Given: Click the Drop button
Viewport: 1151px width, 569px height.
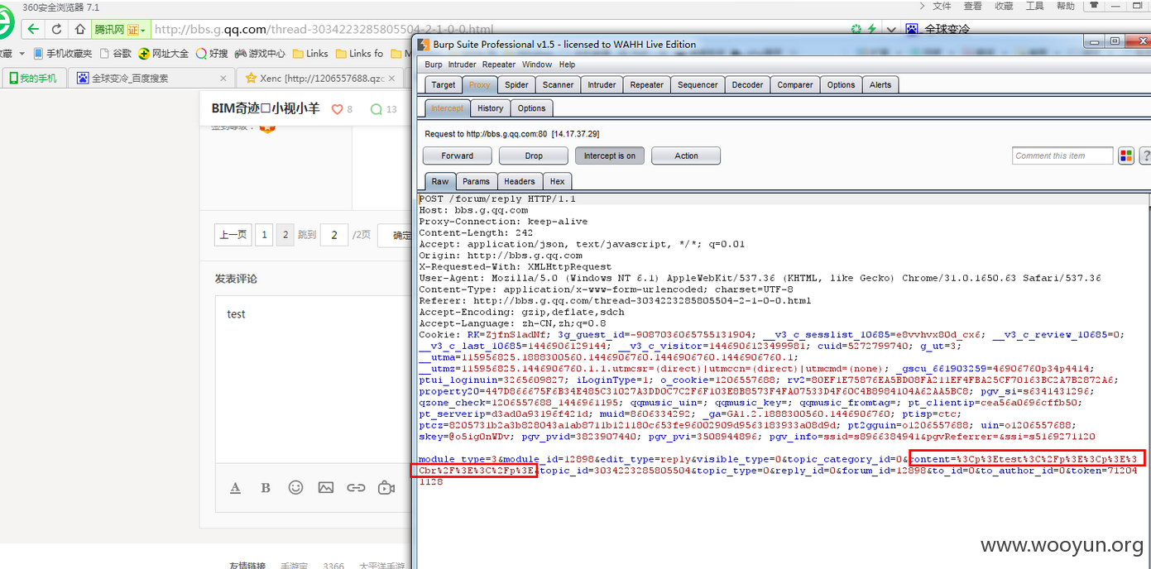Looking at the screenshot, I should click(534, 155).
